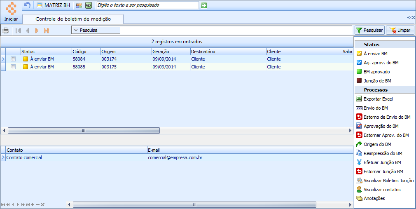The image size is (416, 209).
Task: Click email comercial@empresa.com.br
Action: tap(175, 157)
